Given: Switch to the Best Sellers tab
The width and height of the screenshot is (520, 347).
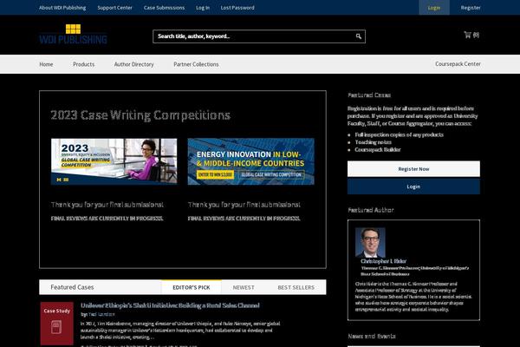Looking at the screenshot, I should pos(296,287).
